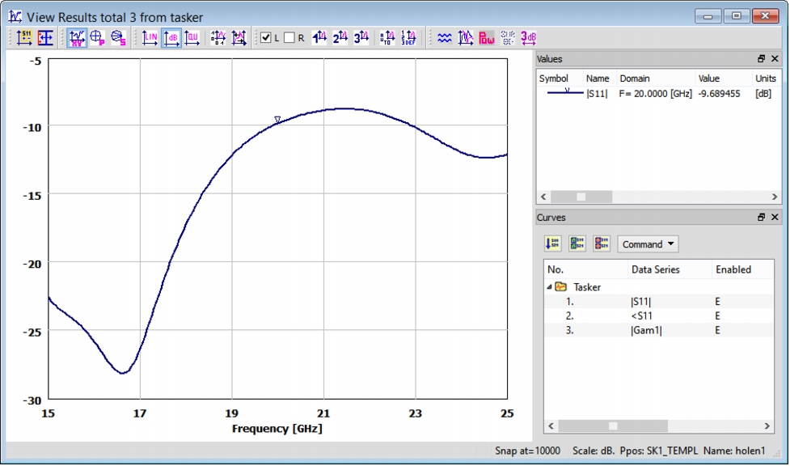
Task: Click the triangle marker on the S11 curve
Action: (277, 120)
